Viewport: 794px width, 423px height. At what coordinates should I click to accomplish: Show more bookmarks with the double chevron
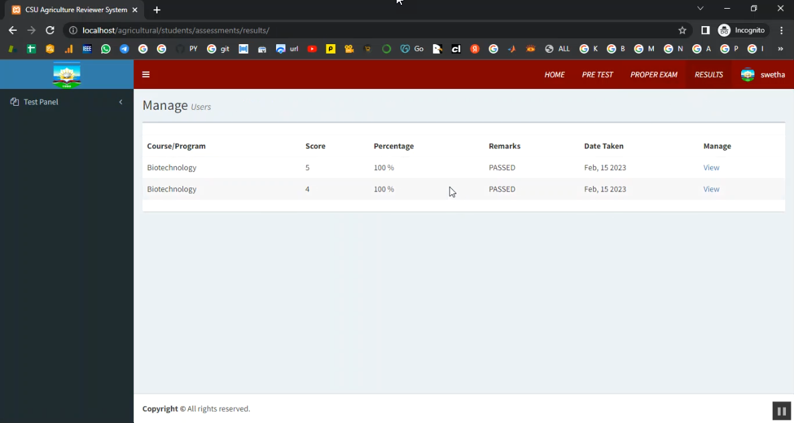pyautogui.click(x=781, y=49)
